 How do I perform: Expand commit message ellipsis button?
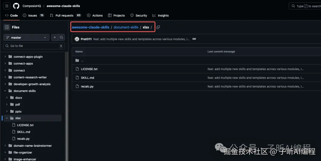click(x=194, y=39)
